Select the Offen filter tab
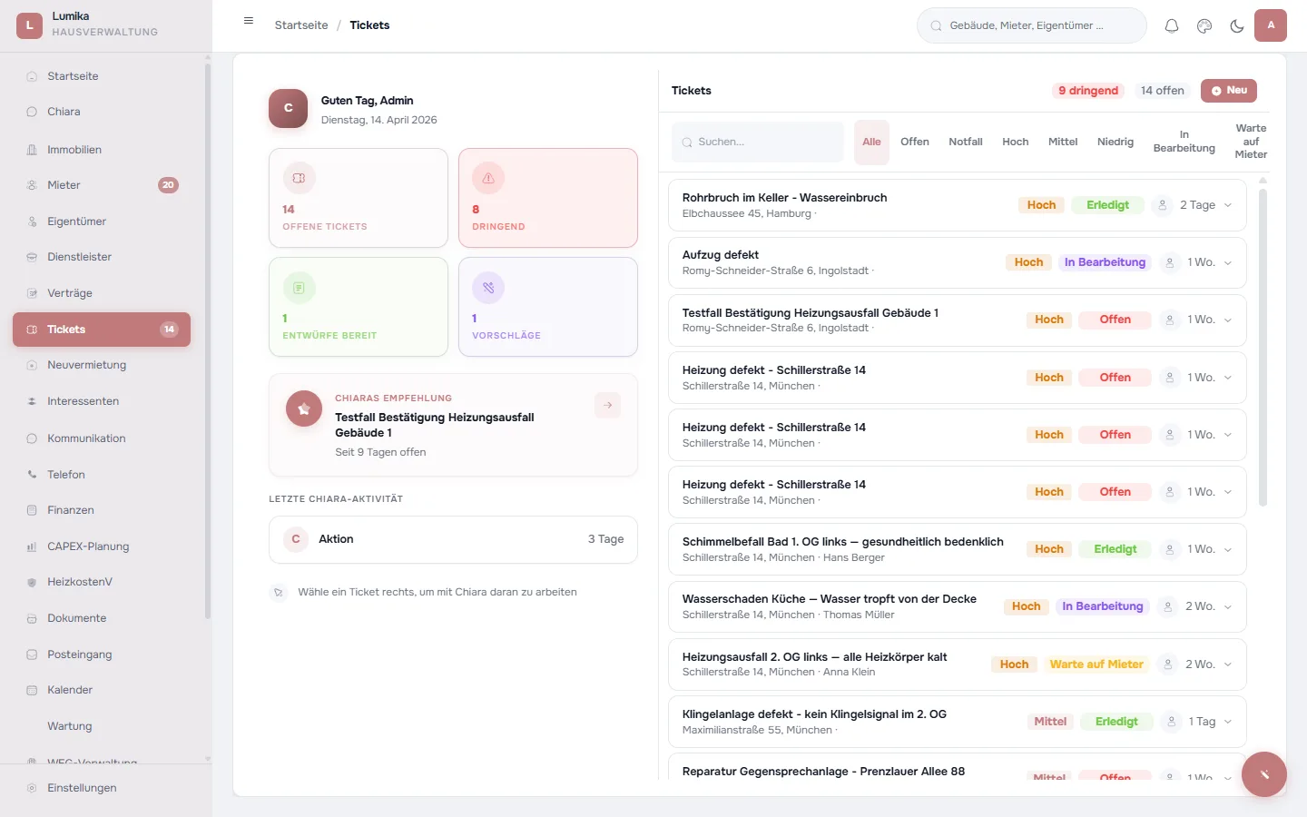1307x817 pixels. pos(915,142)
